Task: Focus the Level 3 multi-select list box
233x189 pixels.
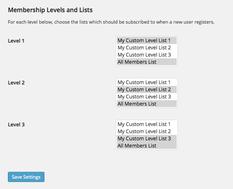Action: 147,135
